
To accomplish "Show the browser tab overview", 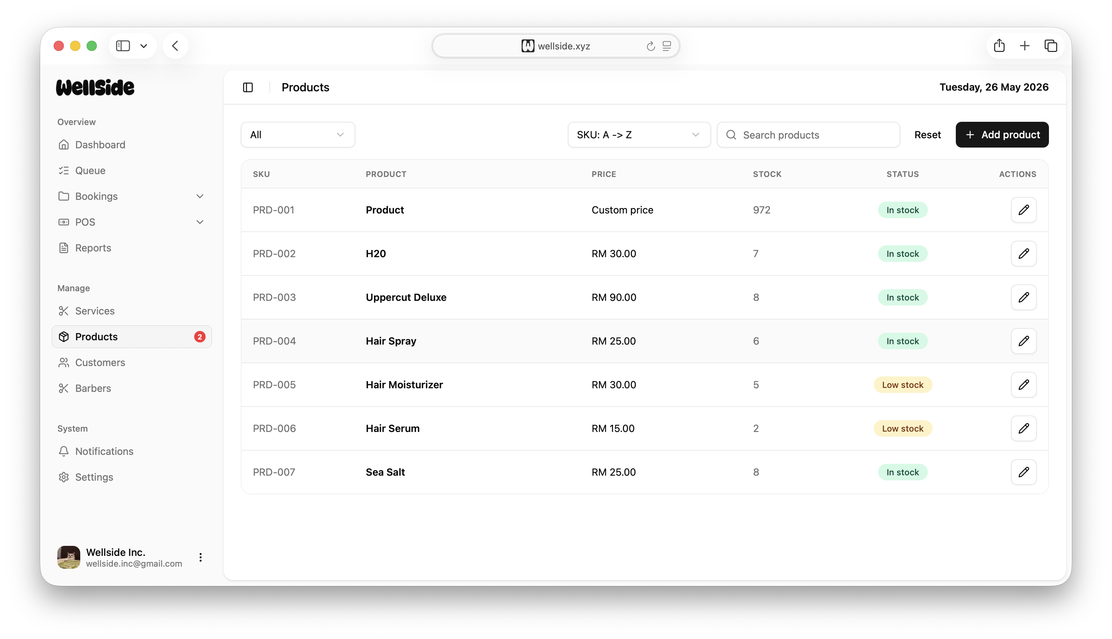I will 1051,45.
